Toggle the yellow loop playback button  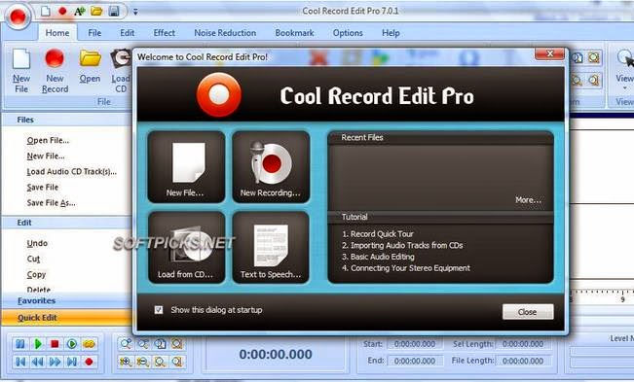(89, 344)
